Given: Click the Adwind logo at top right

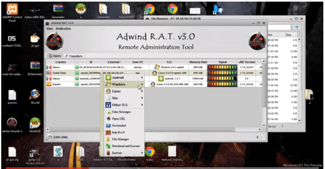Looking at the screenshot, I should coord(257,41).
